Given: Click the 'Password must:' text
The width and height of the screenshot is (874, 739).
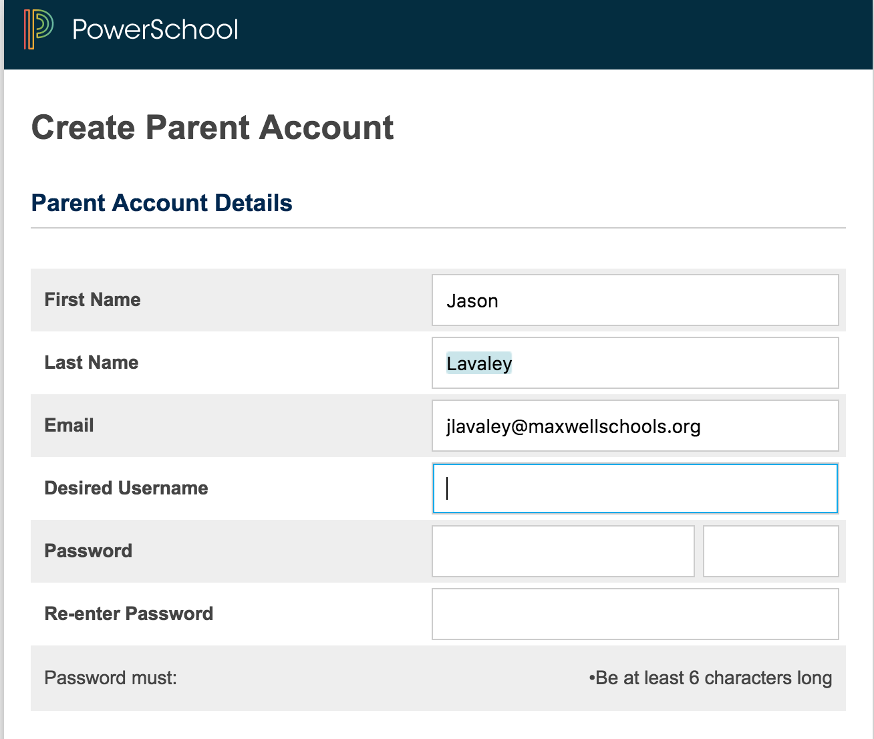Looking at the screenshot, I should pos(111,678).
